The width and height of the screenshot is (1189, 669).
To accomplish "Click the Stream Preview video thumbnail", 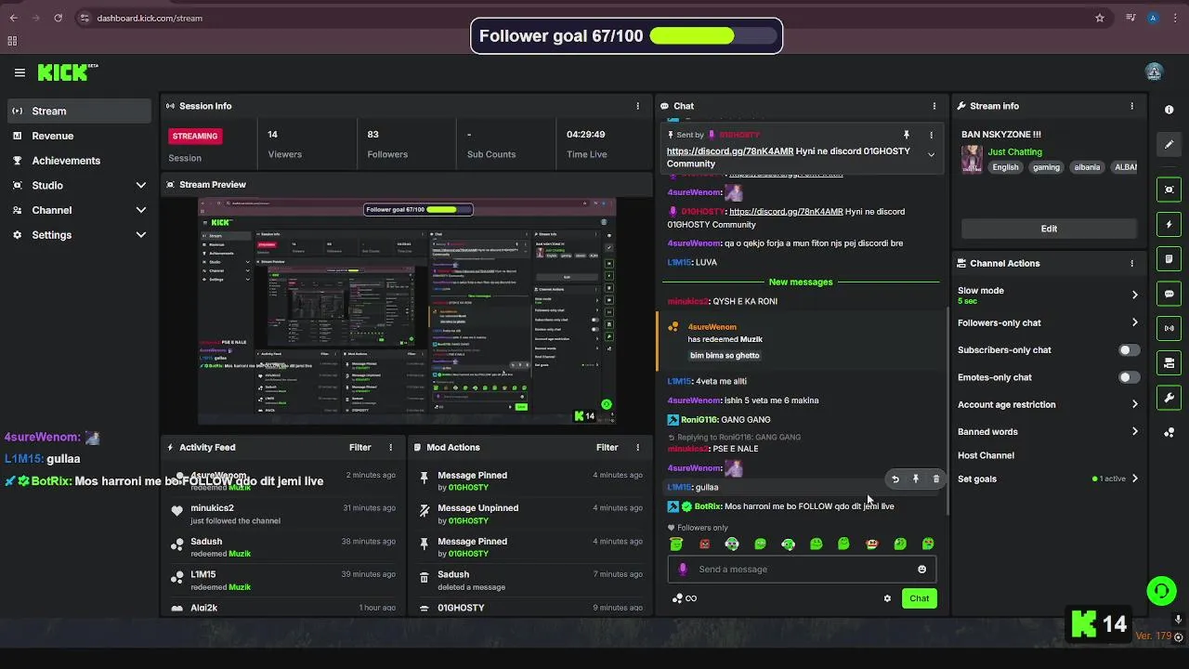I will pos(407,311).
